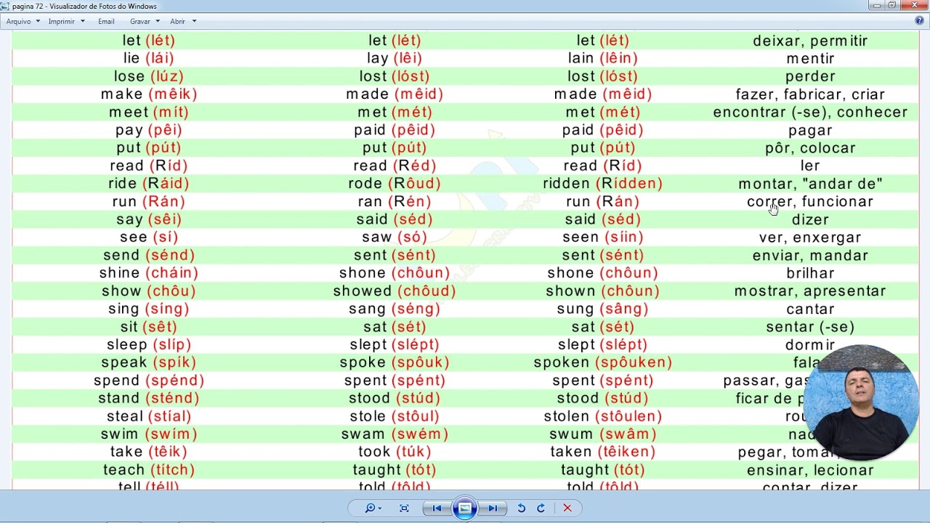Click 'pay (pêi)' verb entry

click(x=149, y=131)
